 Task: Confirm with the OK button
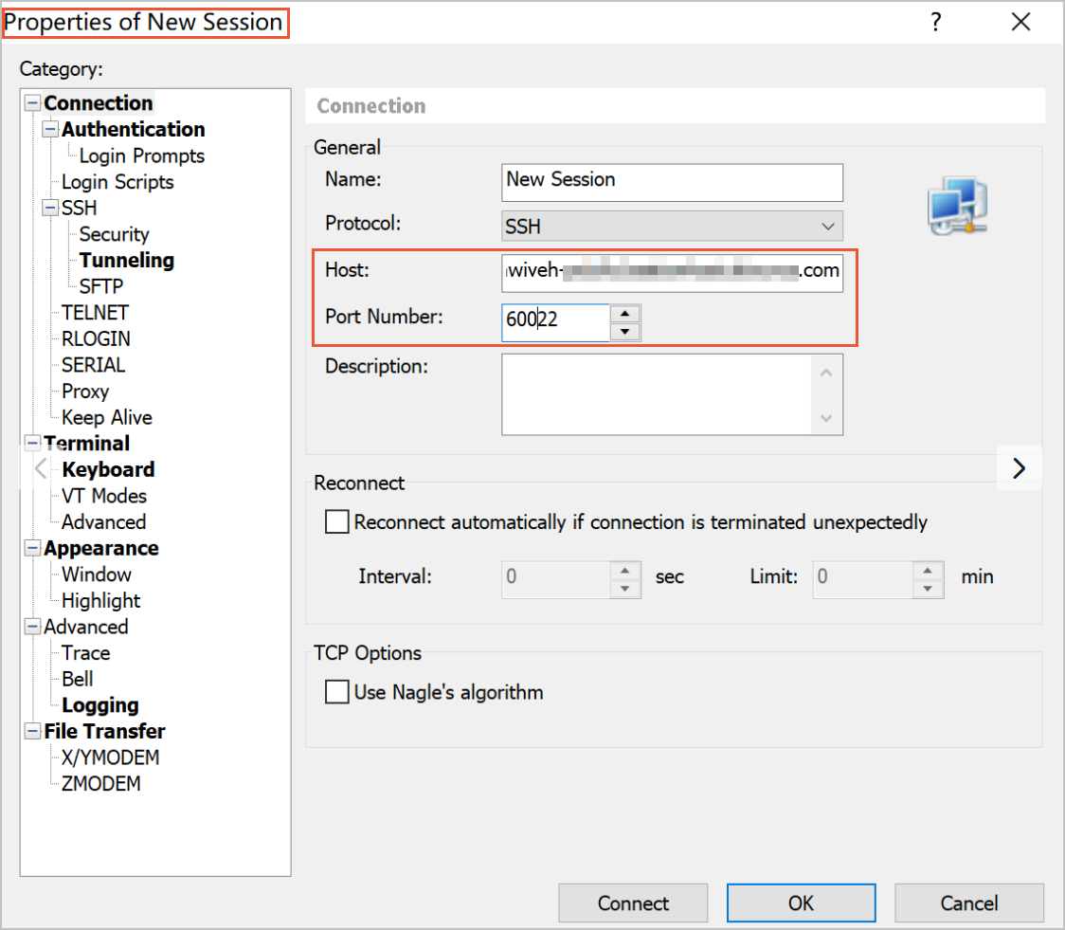coord(801,903)
